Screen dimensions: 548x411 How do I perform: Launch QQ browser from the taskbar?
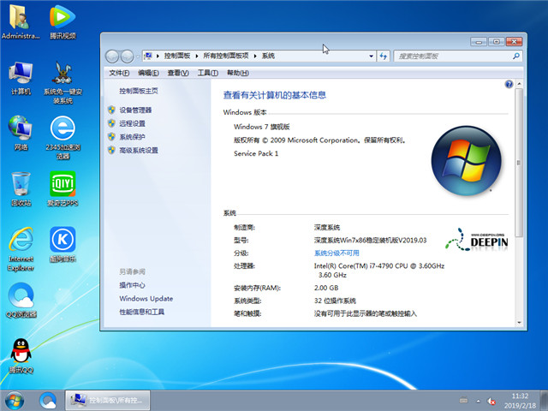pyautogui.click(x=48, y=401)
